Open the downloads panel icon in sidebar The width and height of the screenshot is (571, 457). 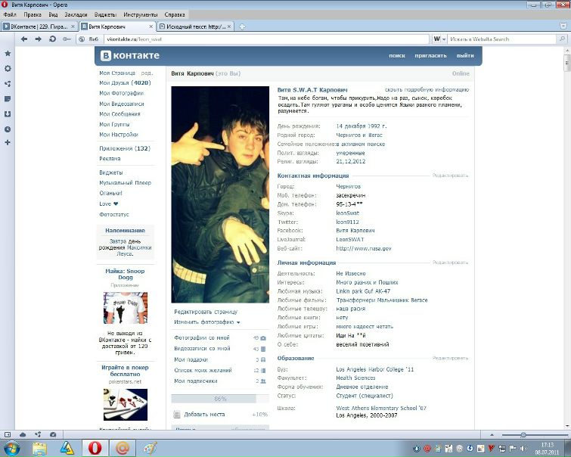point(8,114)
